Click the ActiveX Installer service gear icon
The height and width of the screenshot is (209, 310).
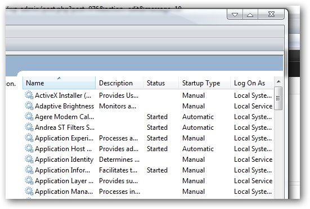pyautogui.click(x=29, y=96)
